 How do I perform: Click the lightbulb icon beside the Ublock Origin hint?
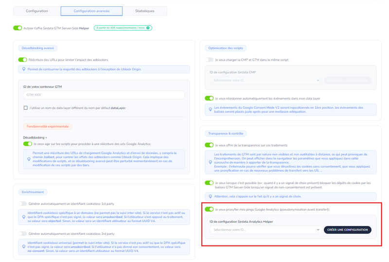point(24,70)
